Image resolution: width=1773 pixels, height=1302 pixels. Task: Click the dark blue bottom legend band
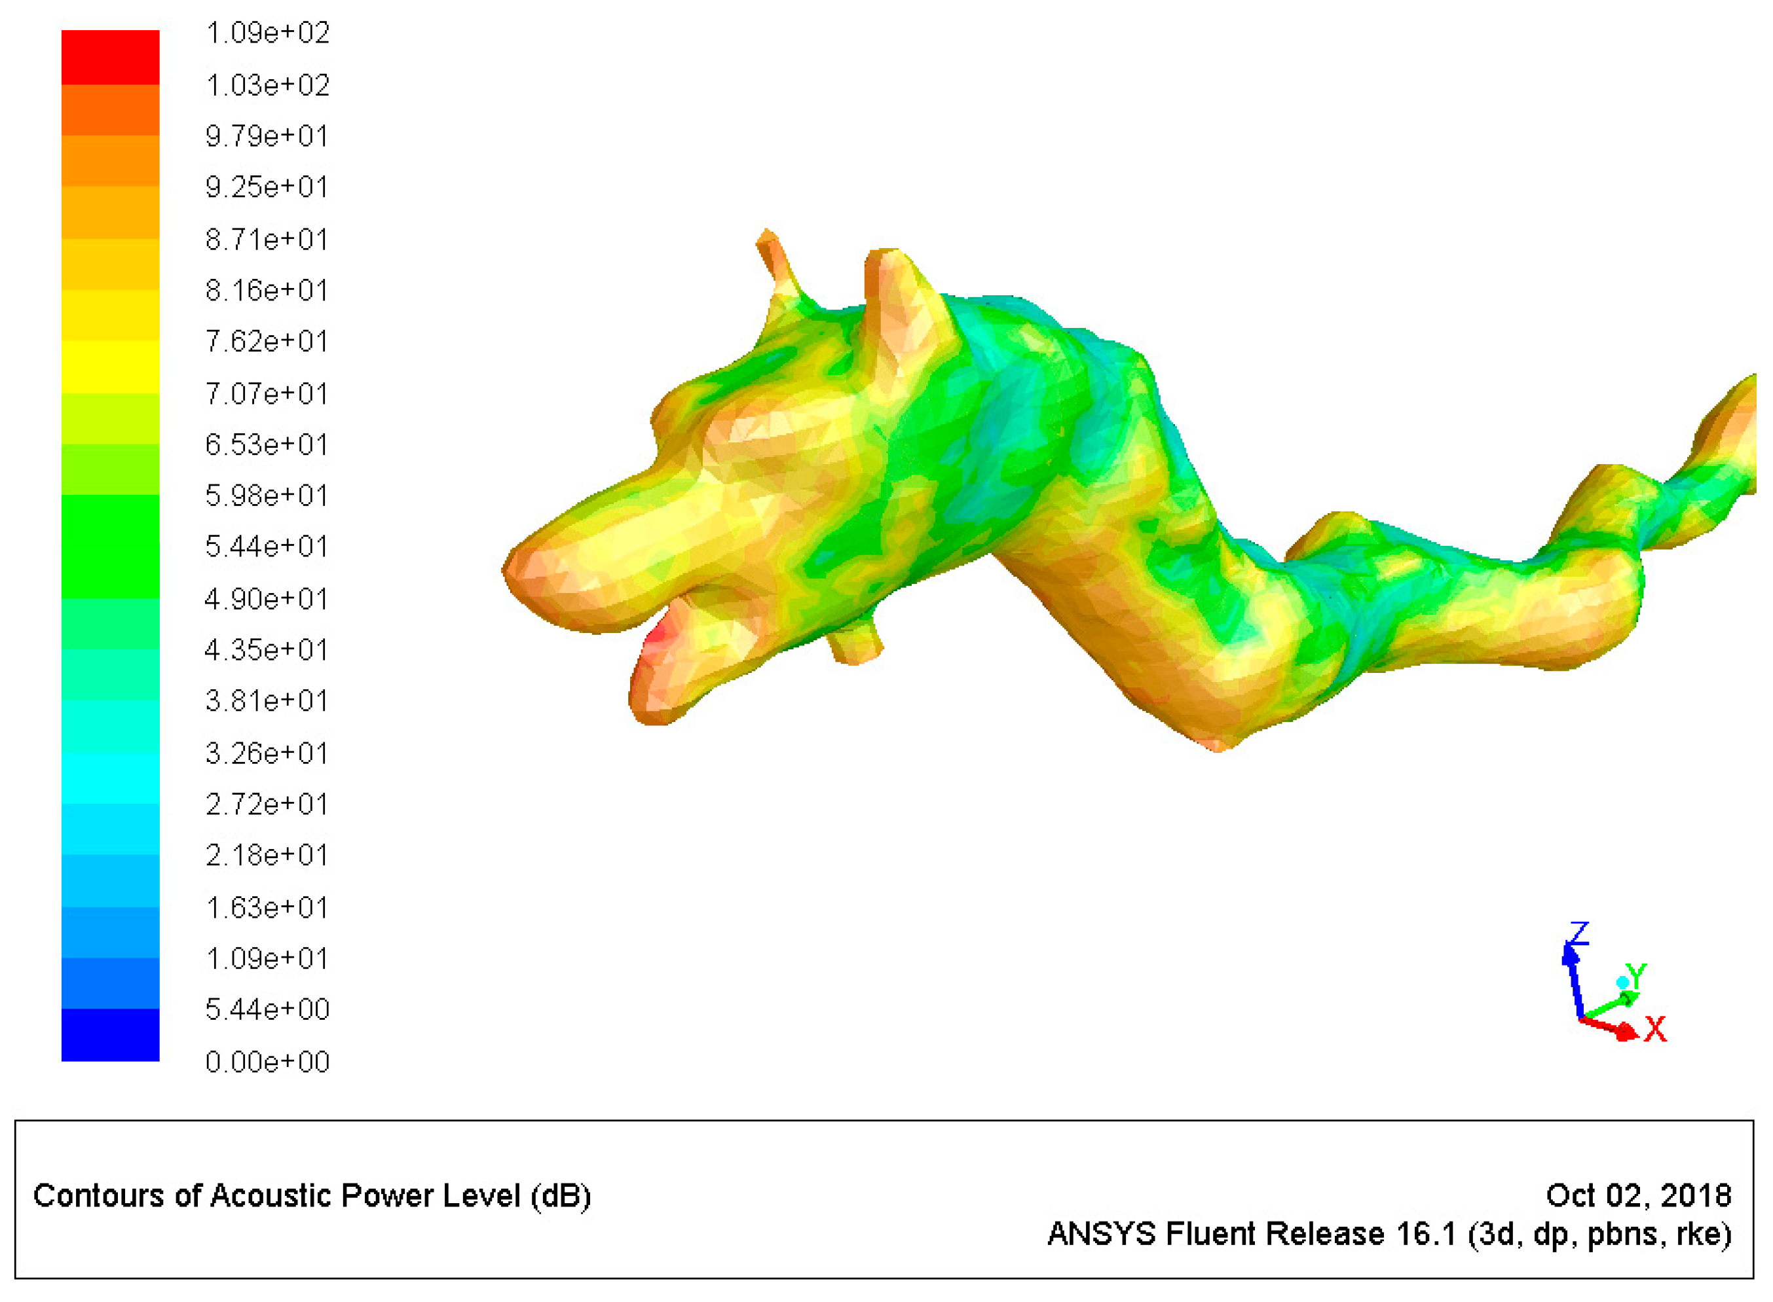111,1035
